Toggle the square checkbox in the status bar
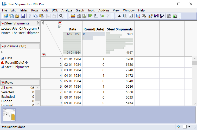 tap(185, 127)
